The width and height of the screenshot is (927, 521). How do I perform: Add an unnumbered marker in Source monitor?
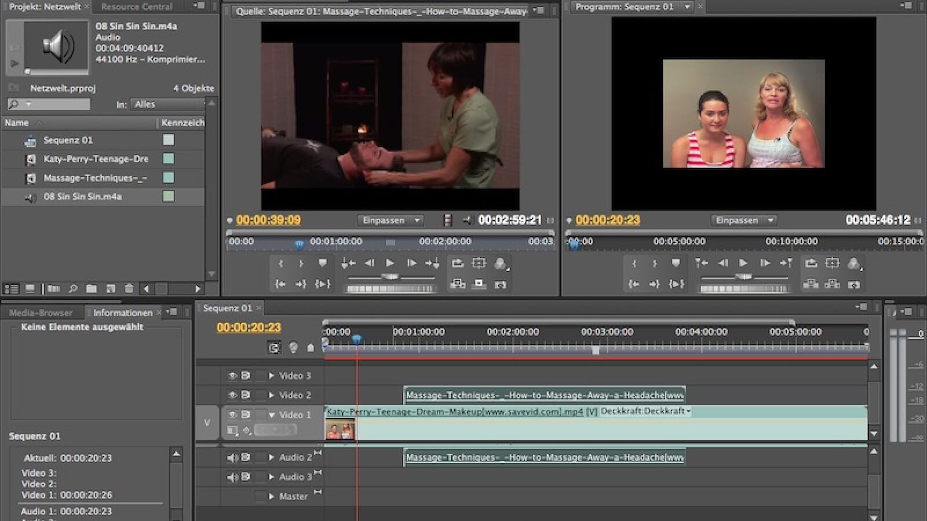pyautogui.click(x=322, y=263)
